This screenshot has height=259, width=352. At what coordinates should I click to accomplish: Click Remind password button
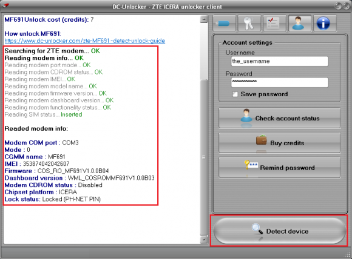point(280,168)
